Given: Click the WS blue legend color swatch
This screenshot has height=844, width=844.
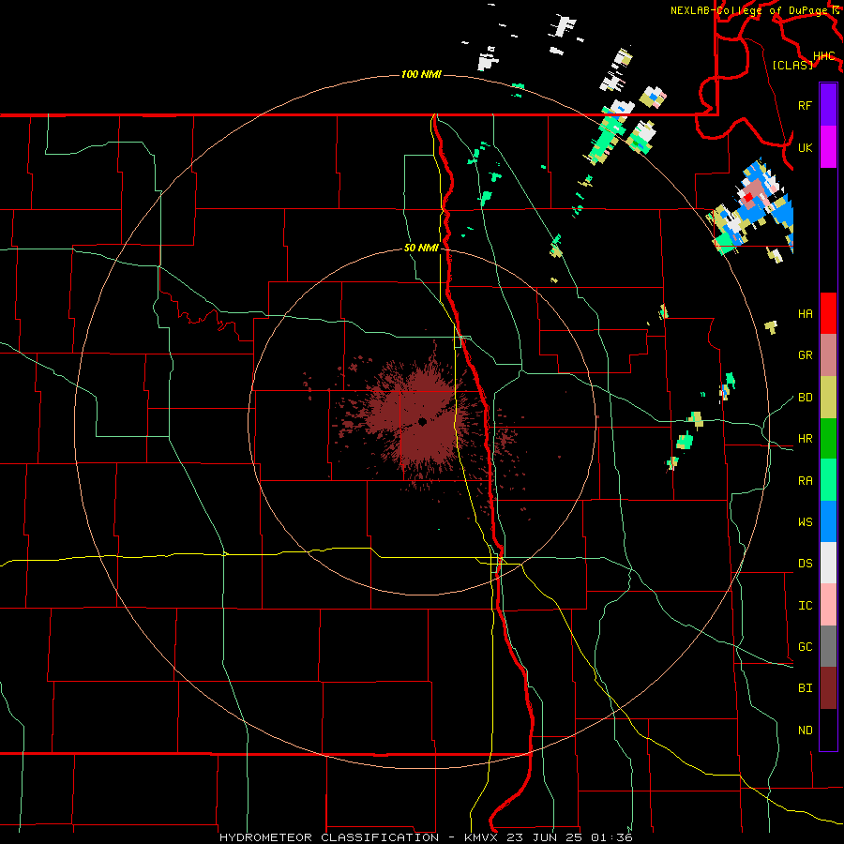Looking at the screenshot, I should point(828,521).
